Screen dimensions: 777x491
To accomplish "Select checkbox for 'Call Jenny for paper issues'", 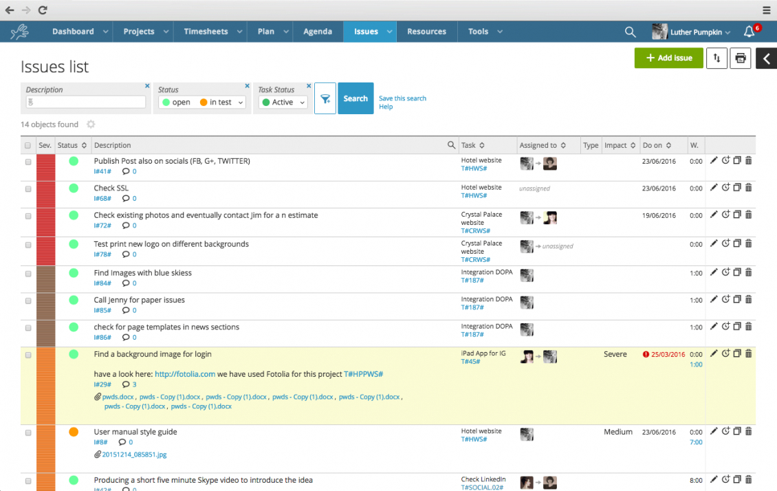I will click(28, 301).
